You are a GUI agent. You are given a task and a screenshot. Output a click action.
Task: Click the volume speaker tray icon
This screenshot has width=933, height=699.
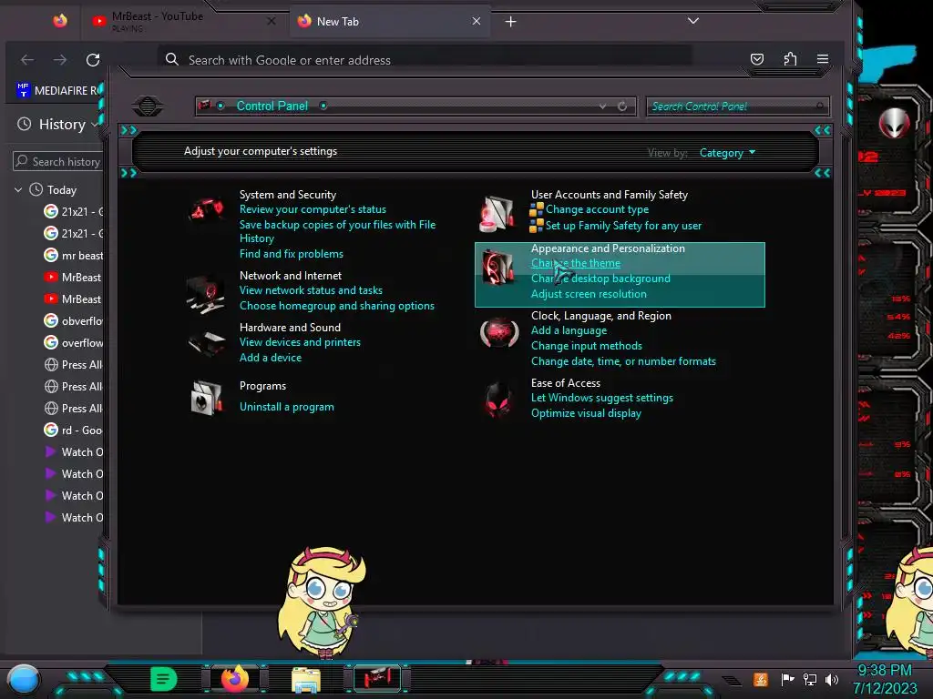point(832,679)
